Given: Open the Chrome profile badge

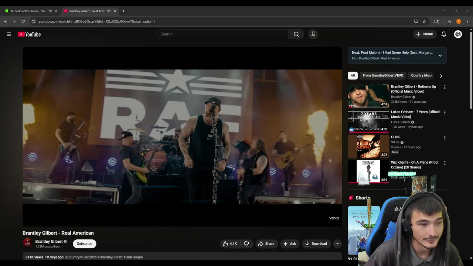Looking at the screenshot, I should (459, 21).
